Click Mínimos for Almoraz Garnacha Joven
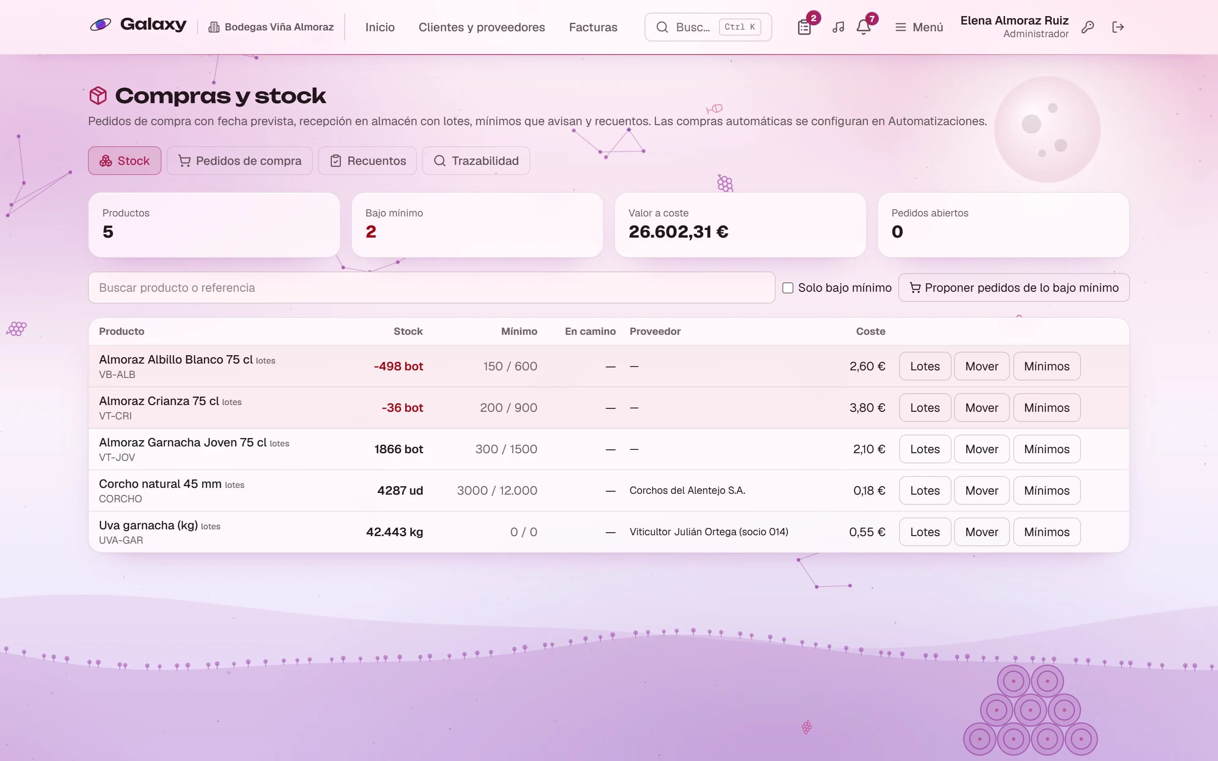This screenshot has width=1218, height=761. coord(1047,449)
